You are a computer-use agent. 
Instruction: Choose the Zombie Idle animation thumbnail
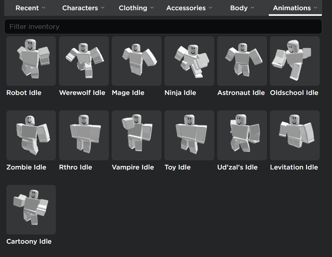[31, 135]
